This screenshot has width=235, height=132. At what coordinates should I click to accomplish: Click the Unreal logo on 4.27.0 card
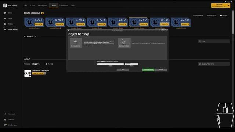[x=176, y=22]
